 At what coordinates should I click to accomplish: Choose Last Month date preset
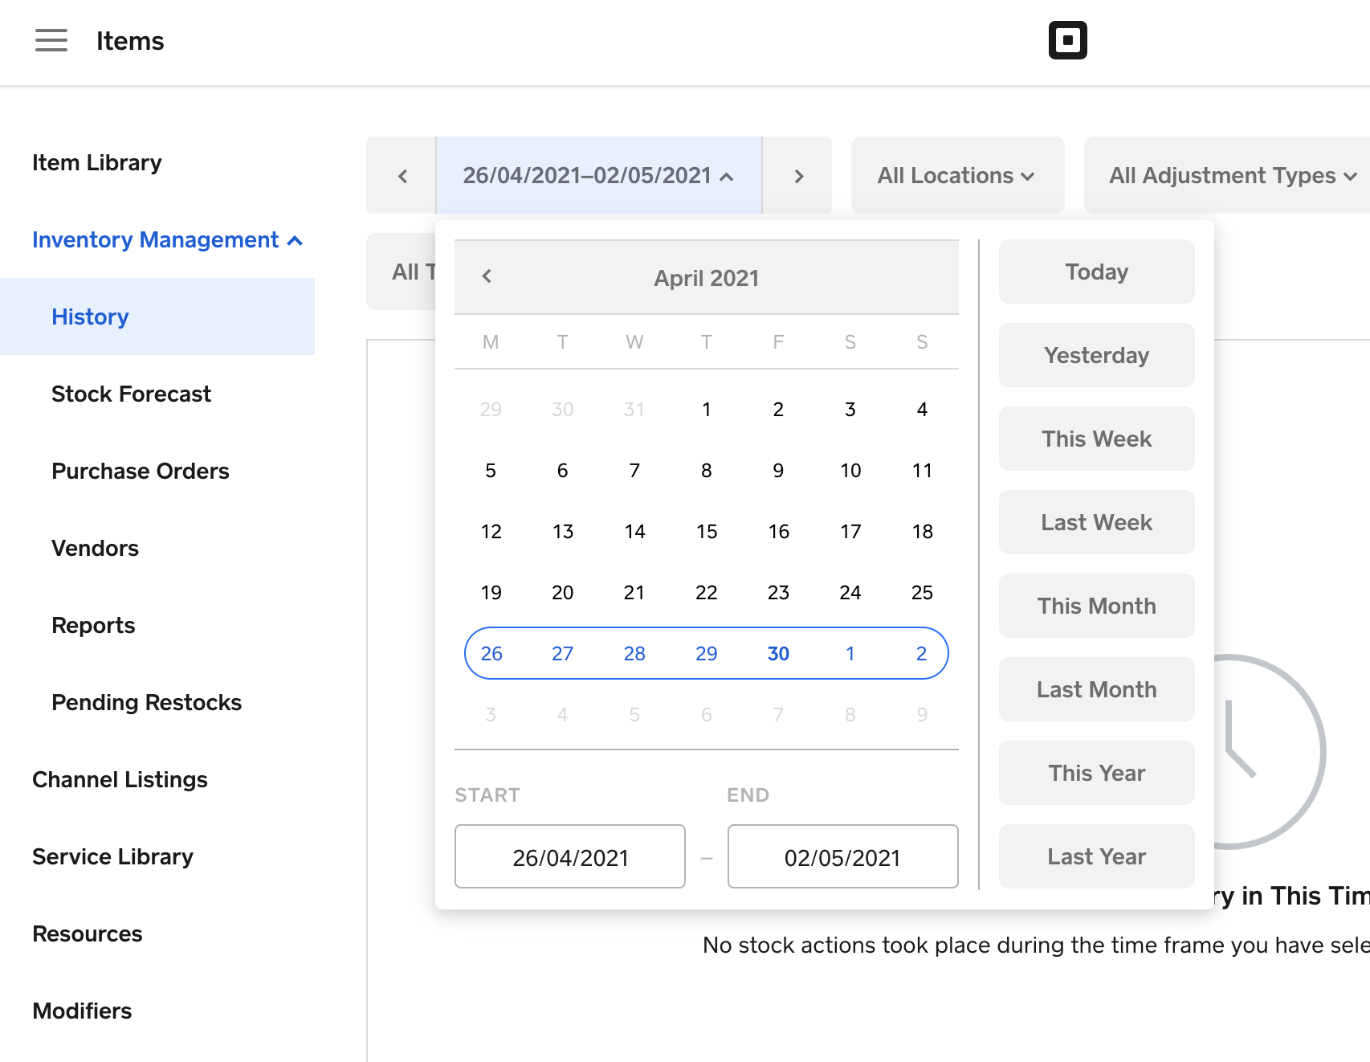1096,690
